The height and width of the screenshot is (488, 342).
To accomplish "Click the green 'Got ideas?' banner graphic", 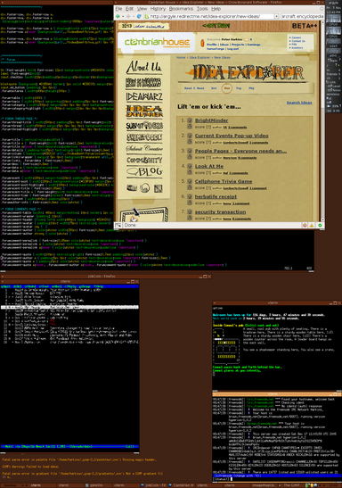I will click(216, 26).
